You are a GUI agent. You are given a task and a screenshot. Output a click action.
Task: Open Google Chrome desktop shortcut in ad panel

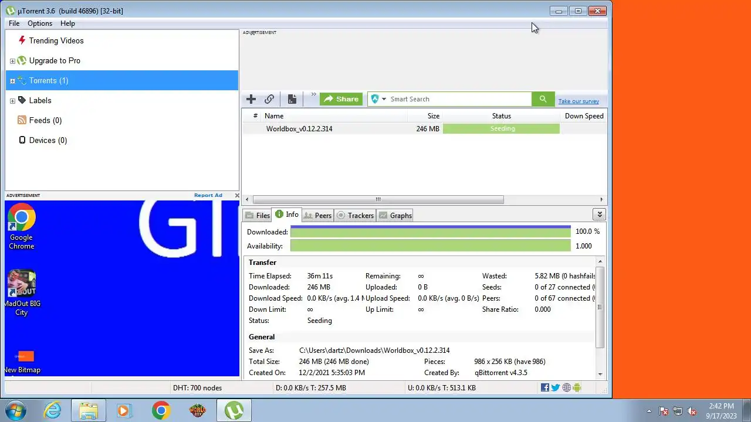[21, 227]
